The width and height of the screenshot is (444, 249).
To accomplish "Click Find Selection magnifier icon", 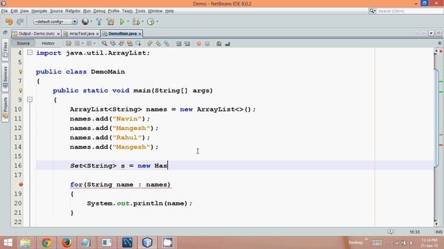I will (x=104, y=44).
